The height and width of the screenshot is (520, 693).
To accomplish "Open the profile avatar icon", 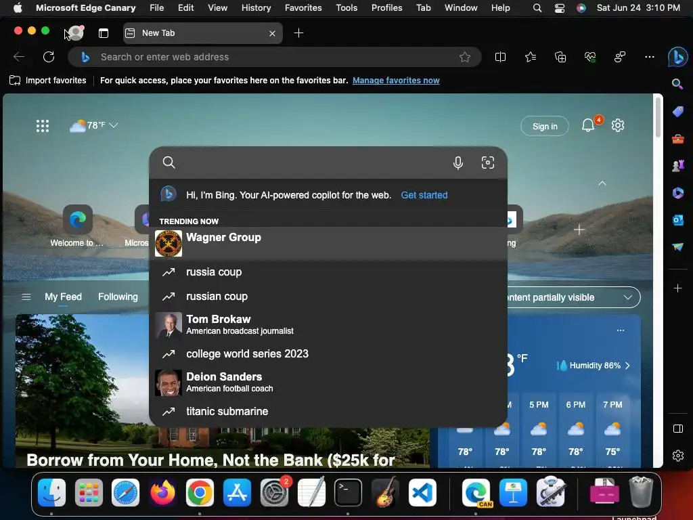I will [76, 32].
